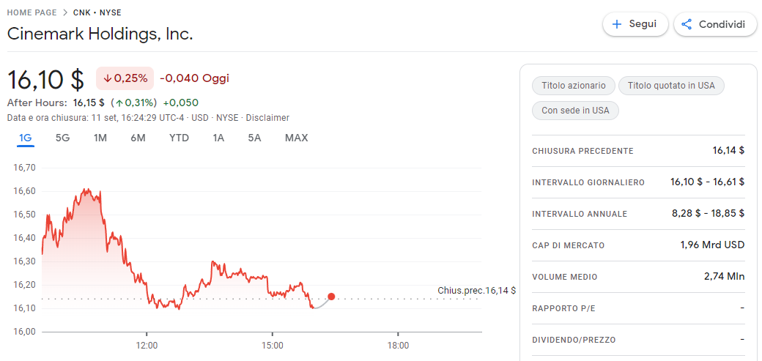This screenshot has width=762, height=361.
Task: Click the 15:00 time axis label
Action: pos(272,346)
